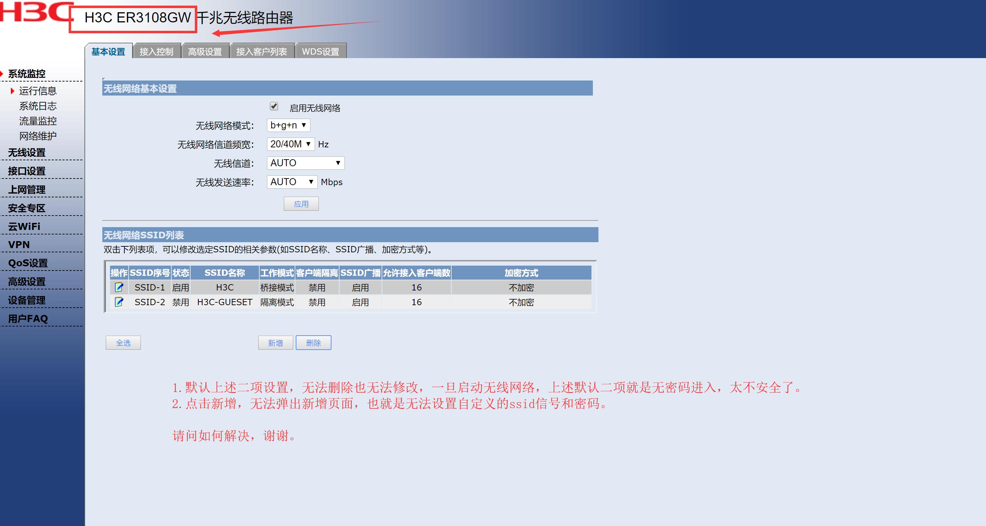Open the wireless network mode b+g+n dropdown

click(x=288, y=125)
